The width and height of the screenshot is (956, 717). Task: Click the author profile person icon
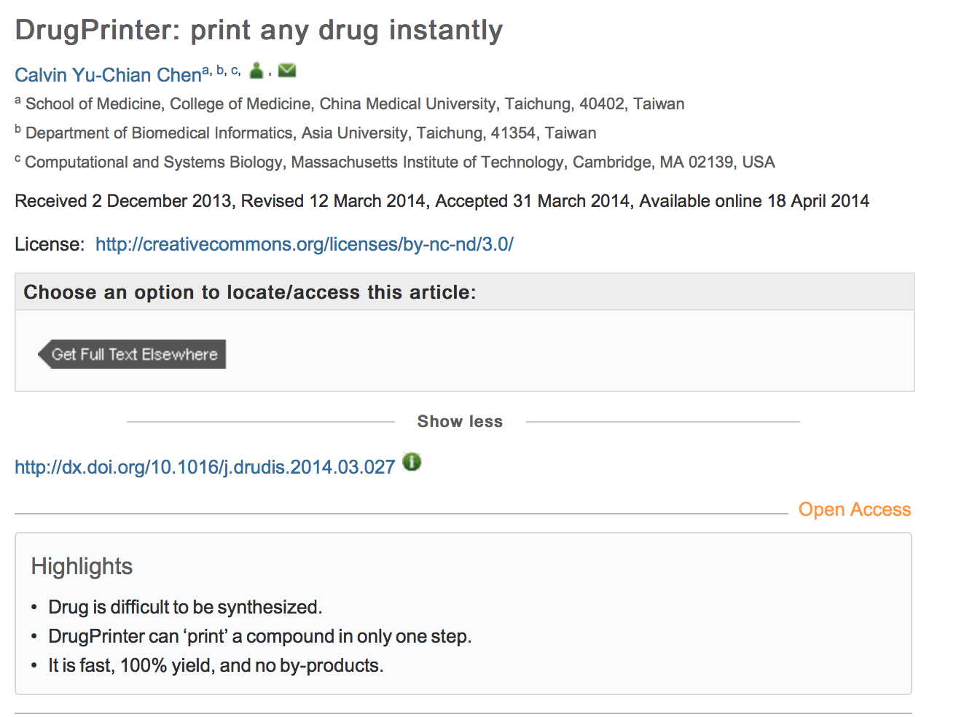coord(256,71)
